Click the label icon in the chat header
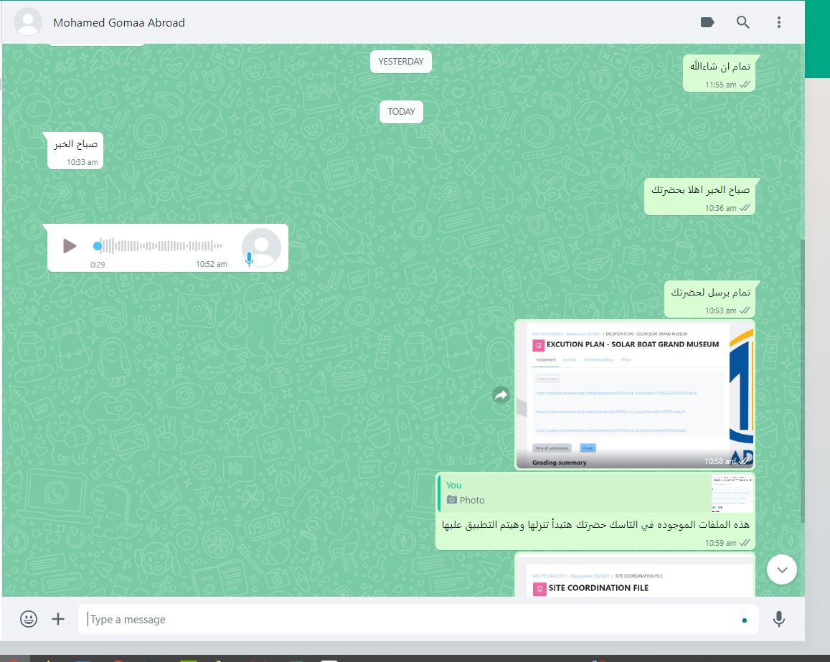The width and height of the screenshot is (830, 662). tap(707, 22)
